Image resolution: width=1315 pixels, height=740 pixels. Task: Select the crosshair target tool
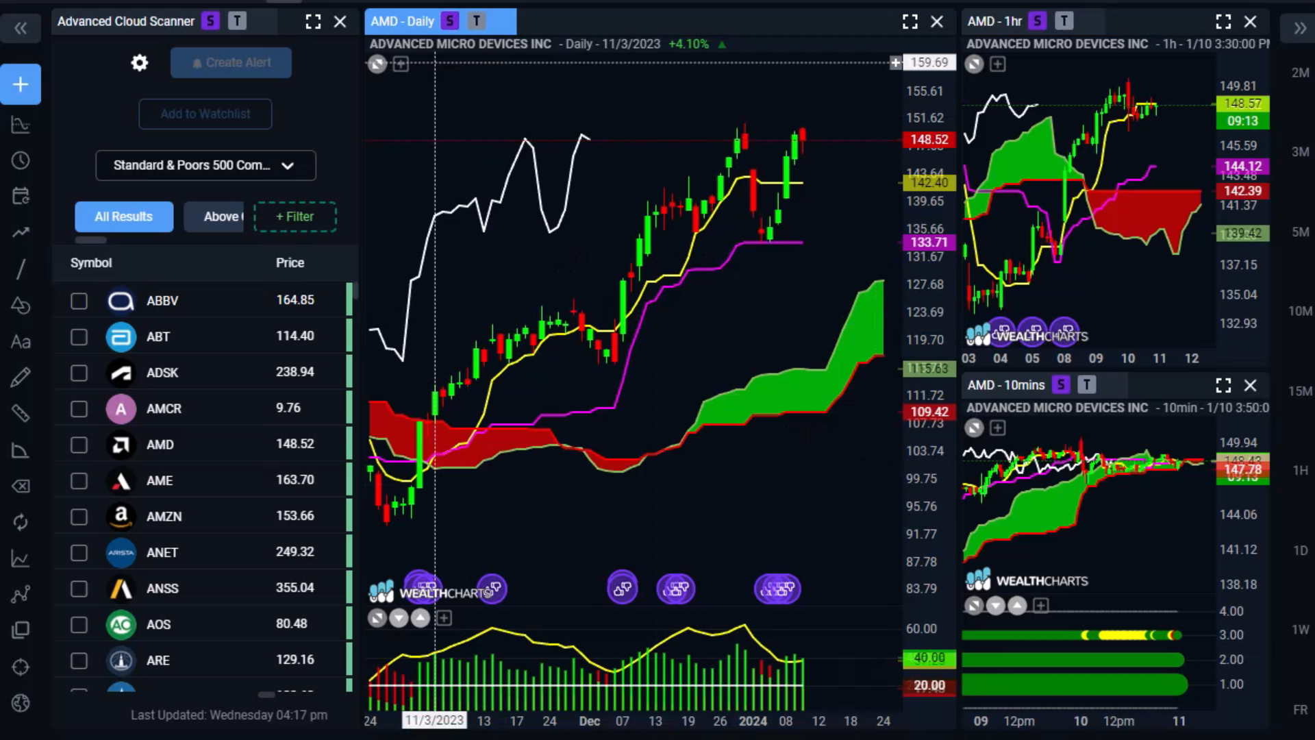[x=21, y=667]
